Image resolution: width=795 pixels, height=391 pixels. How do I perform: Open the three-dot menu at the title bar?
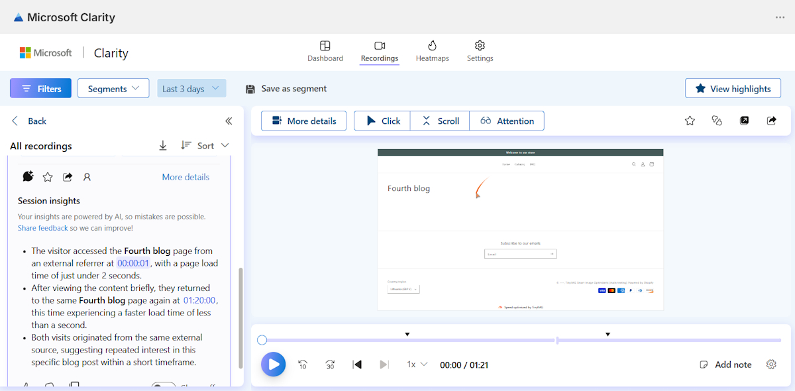[780, 17]
